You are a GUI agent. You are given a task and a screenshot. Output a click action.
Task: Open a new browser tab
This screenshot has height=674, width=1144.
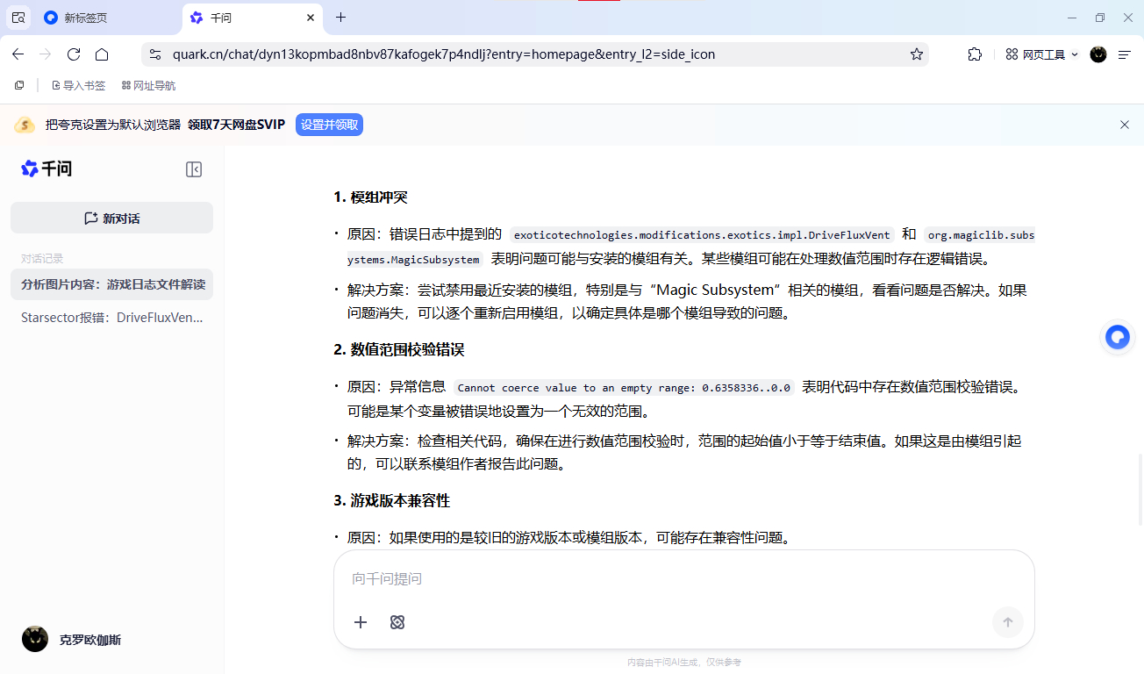[x=341, y=18]
